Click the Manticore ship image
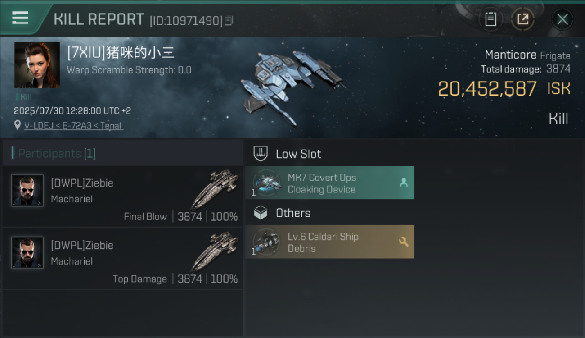This screenshot has height=338, width=585. [292, 86]
